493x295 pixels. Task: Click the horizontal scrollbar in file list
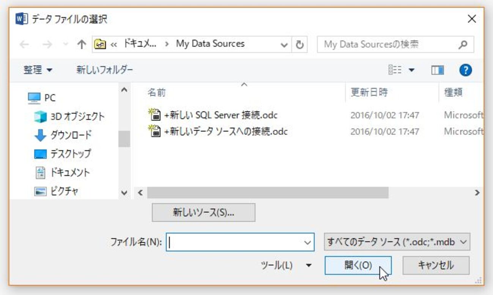coord(268,193)
